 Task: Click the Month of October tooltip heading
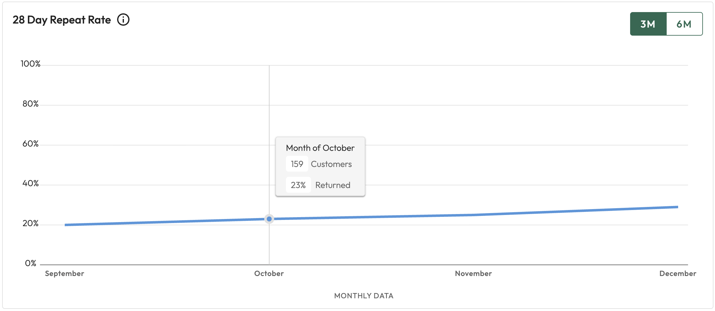point(320,148)
